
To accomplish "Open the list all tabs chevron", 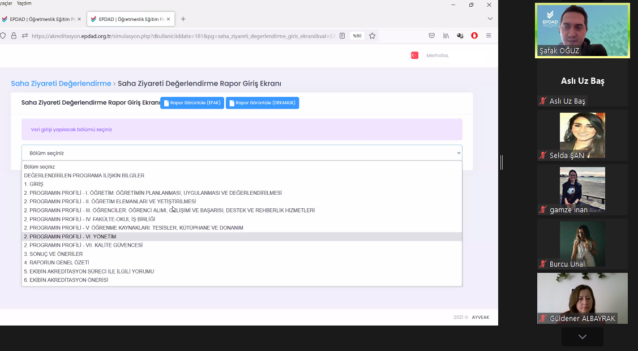I will 490,19.
